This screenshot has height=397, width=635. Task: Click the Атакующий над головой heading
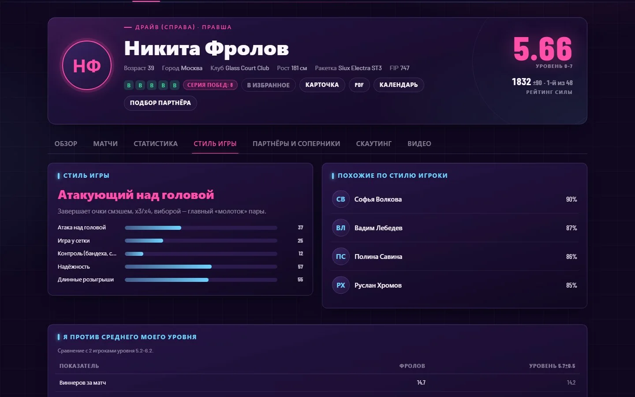(x=136, y=195)
